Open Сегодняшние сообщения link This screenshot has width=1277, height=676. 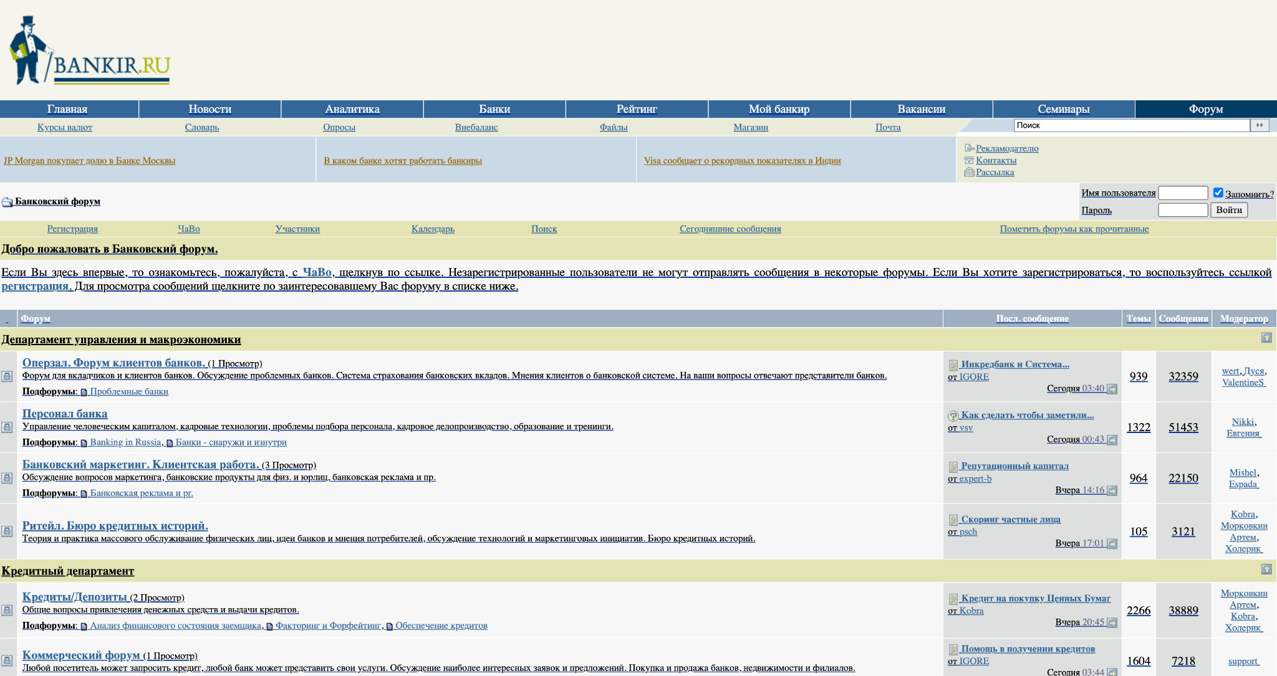point(730,229)
